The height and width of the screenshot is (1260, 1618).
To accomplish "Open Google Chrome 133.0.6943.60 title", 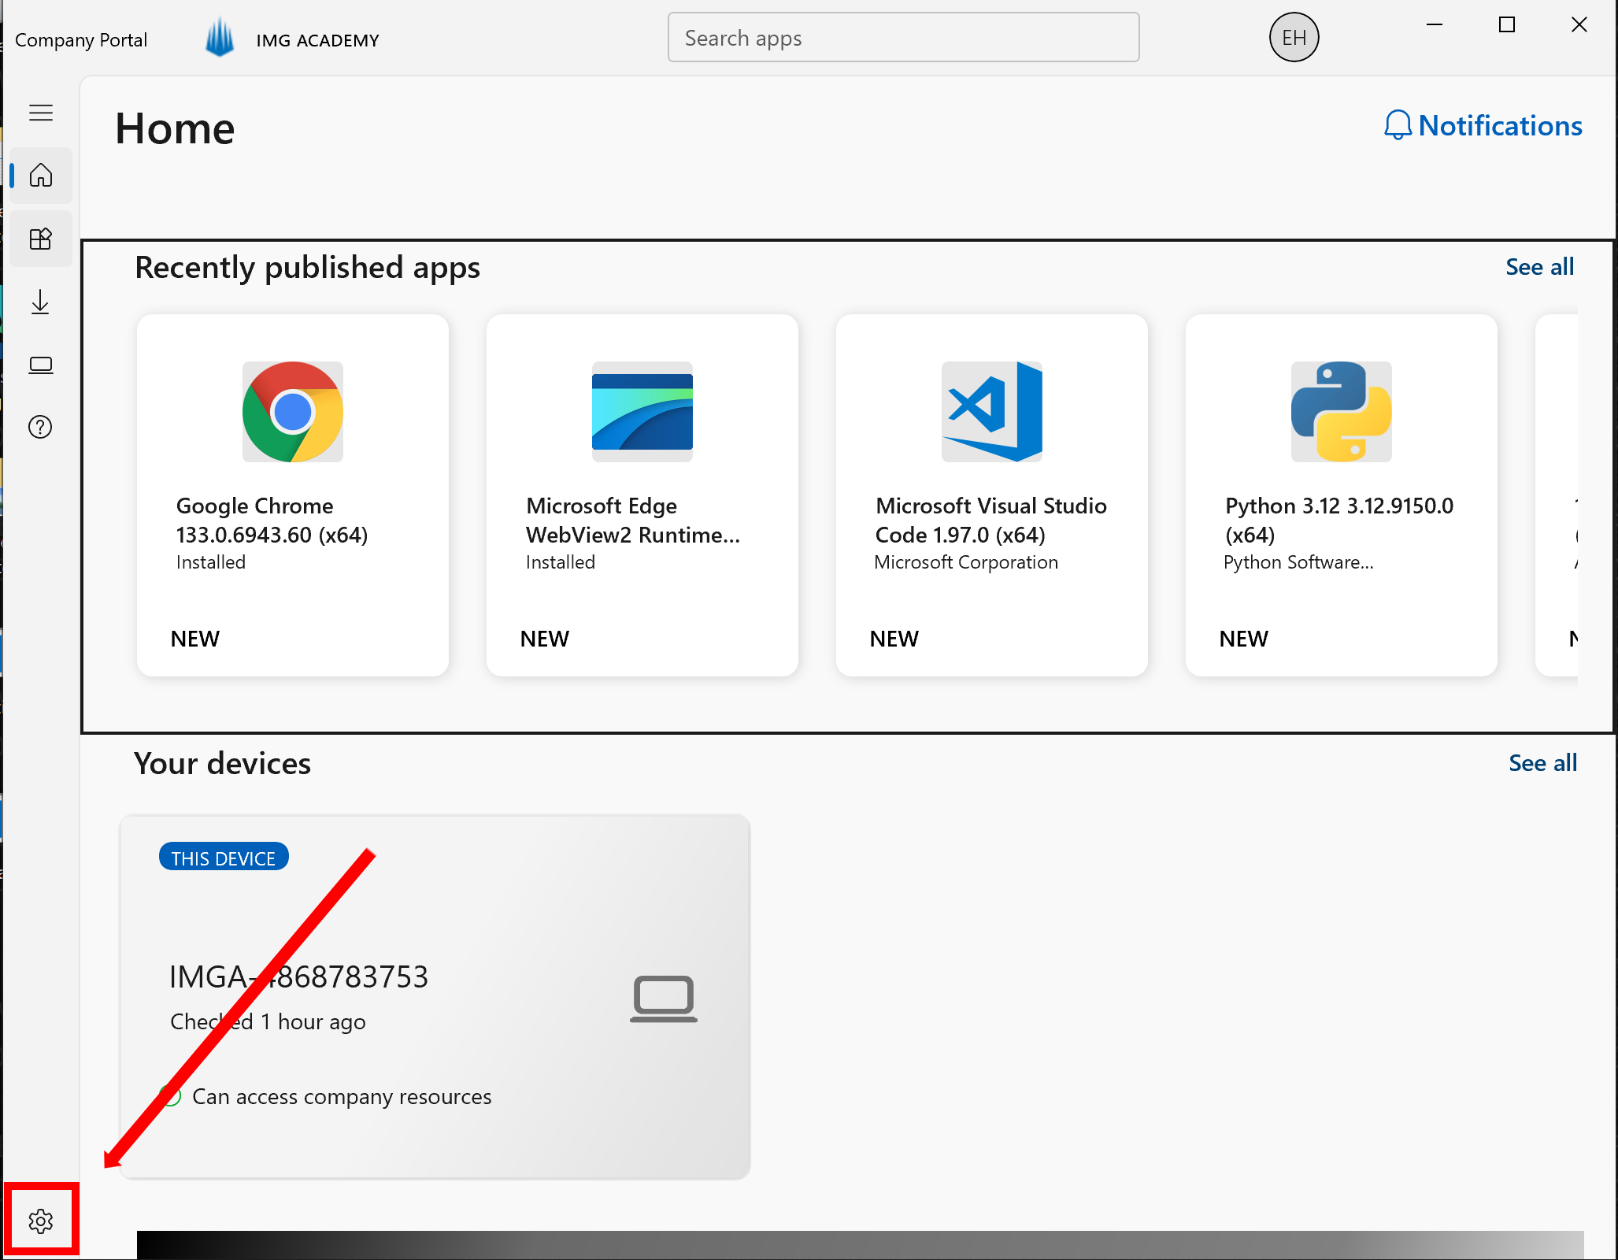I will point(272,520).
